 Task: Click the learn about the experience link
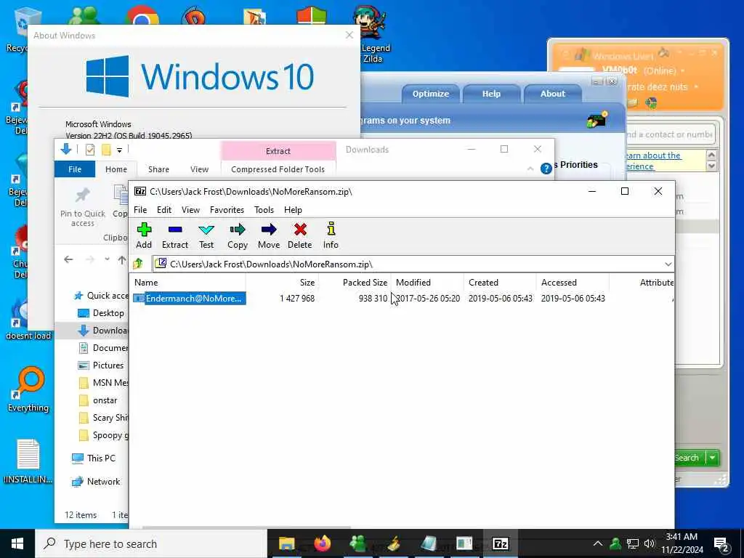[653, 161]
